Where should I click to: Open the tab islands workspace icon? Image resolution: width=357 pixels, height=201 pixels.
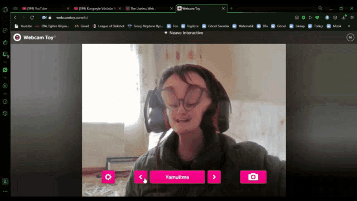point(16,8)
